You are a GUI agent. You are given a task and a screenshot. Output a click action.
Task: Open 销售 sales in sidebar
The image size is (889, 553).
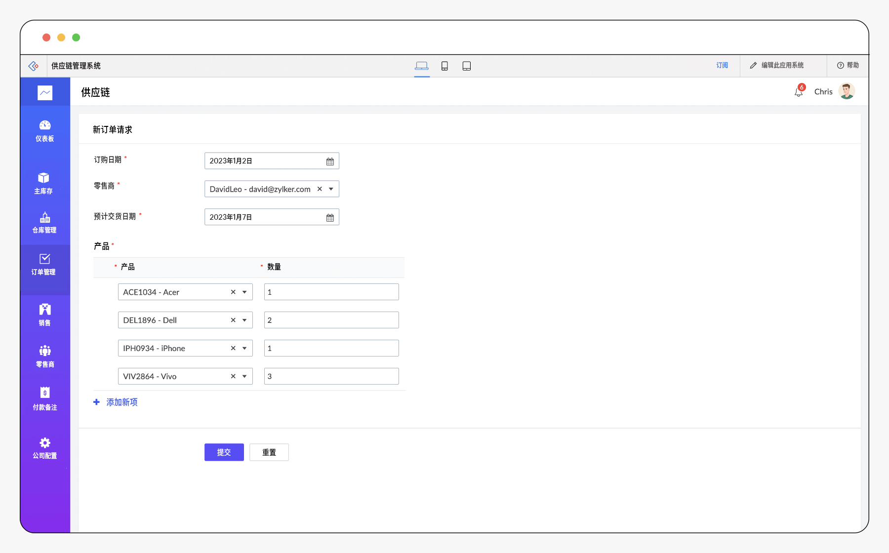point(45,315)
